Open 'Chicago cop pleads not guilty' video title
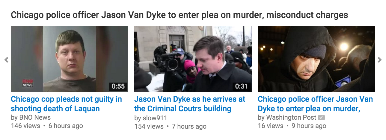 [x=66, y=104]
